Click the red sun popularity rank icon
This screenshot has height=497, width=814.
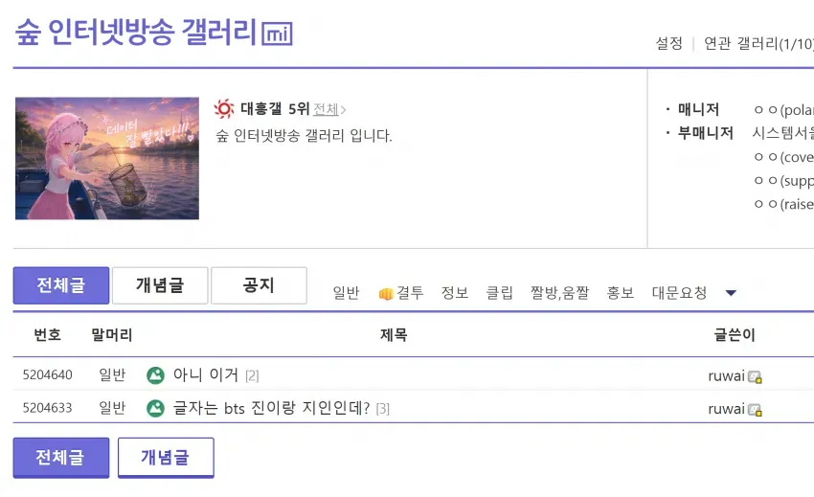(224, 109)
